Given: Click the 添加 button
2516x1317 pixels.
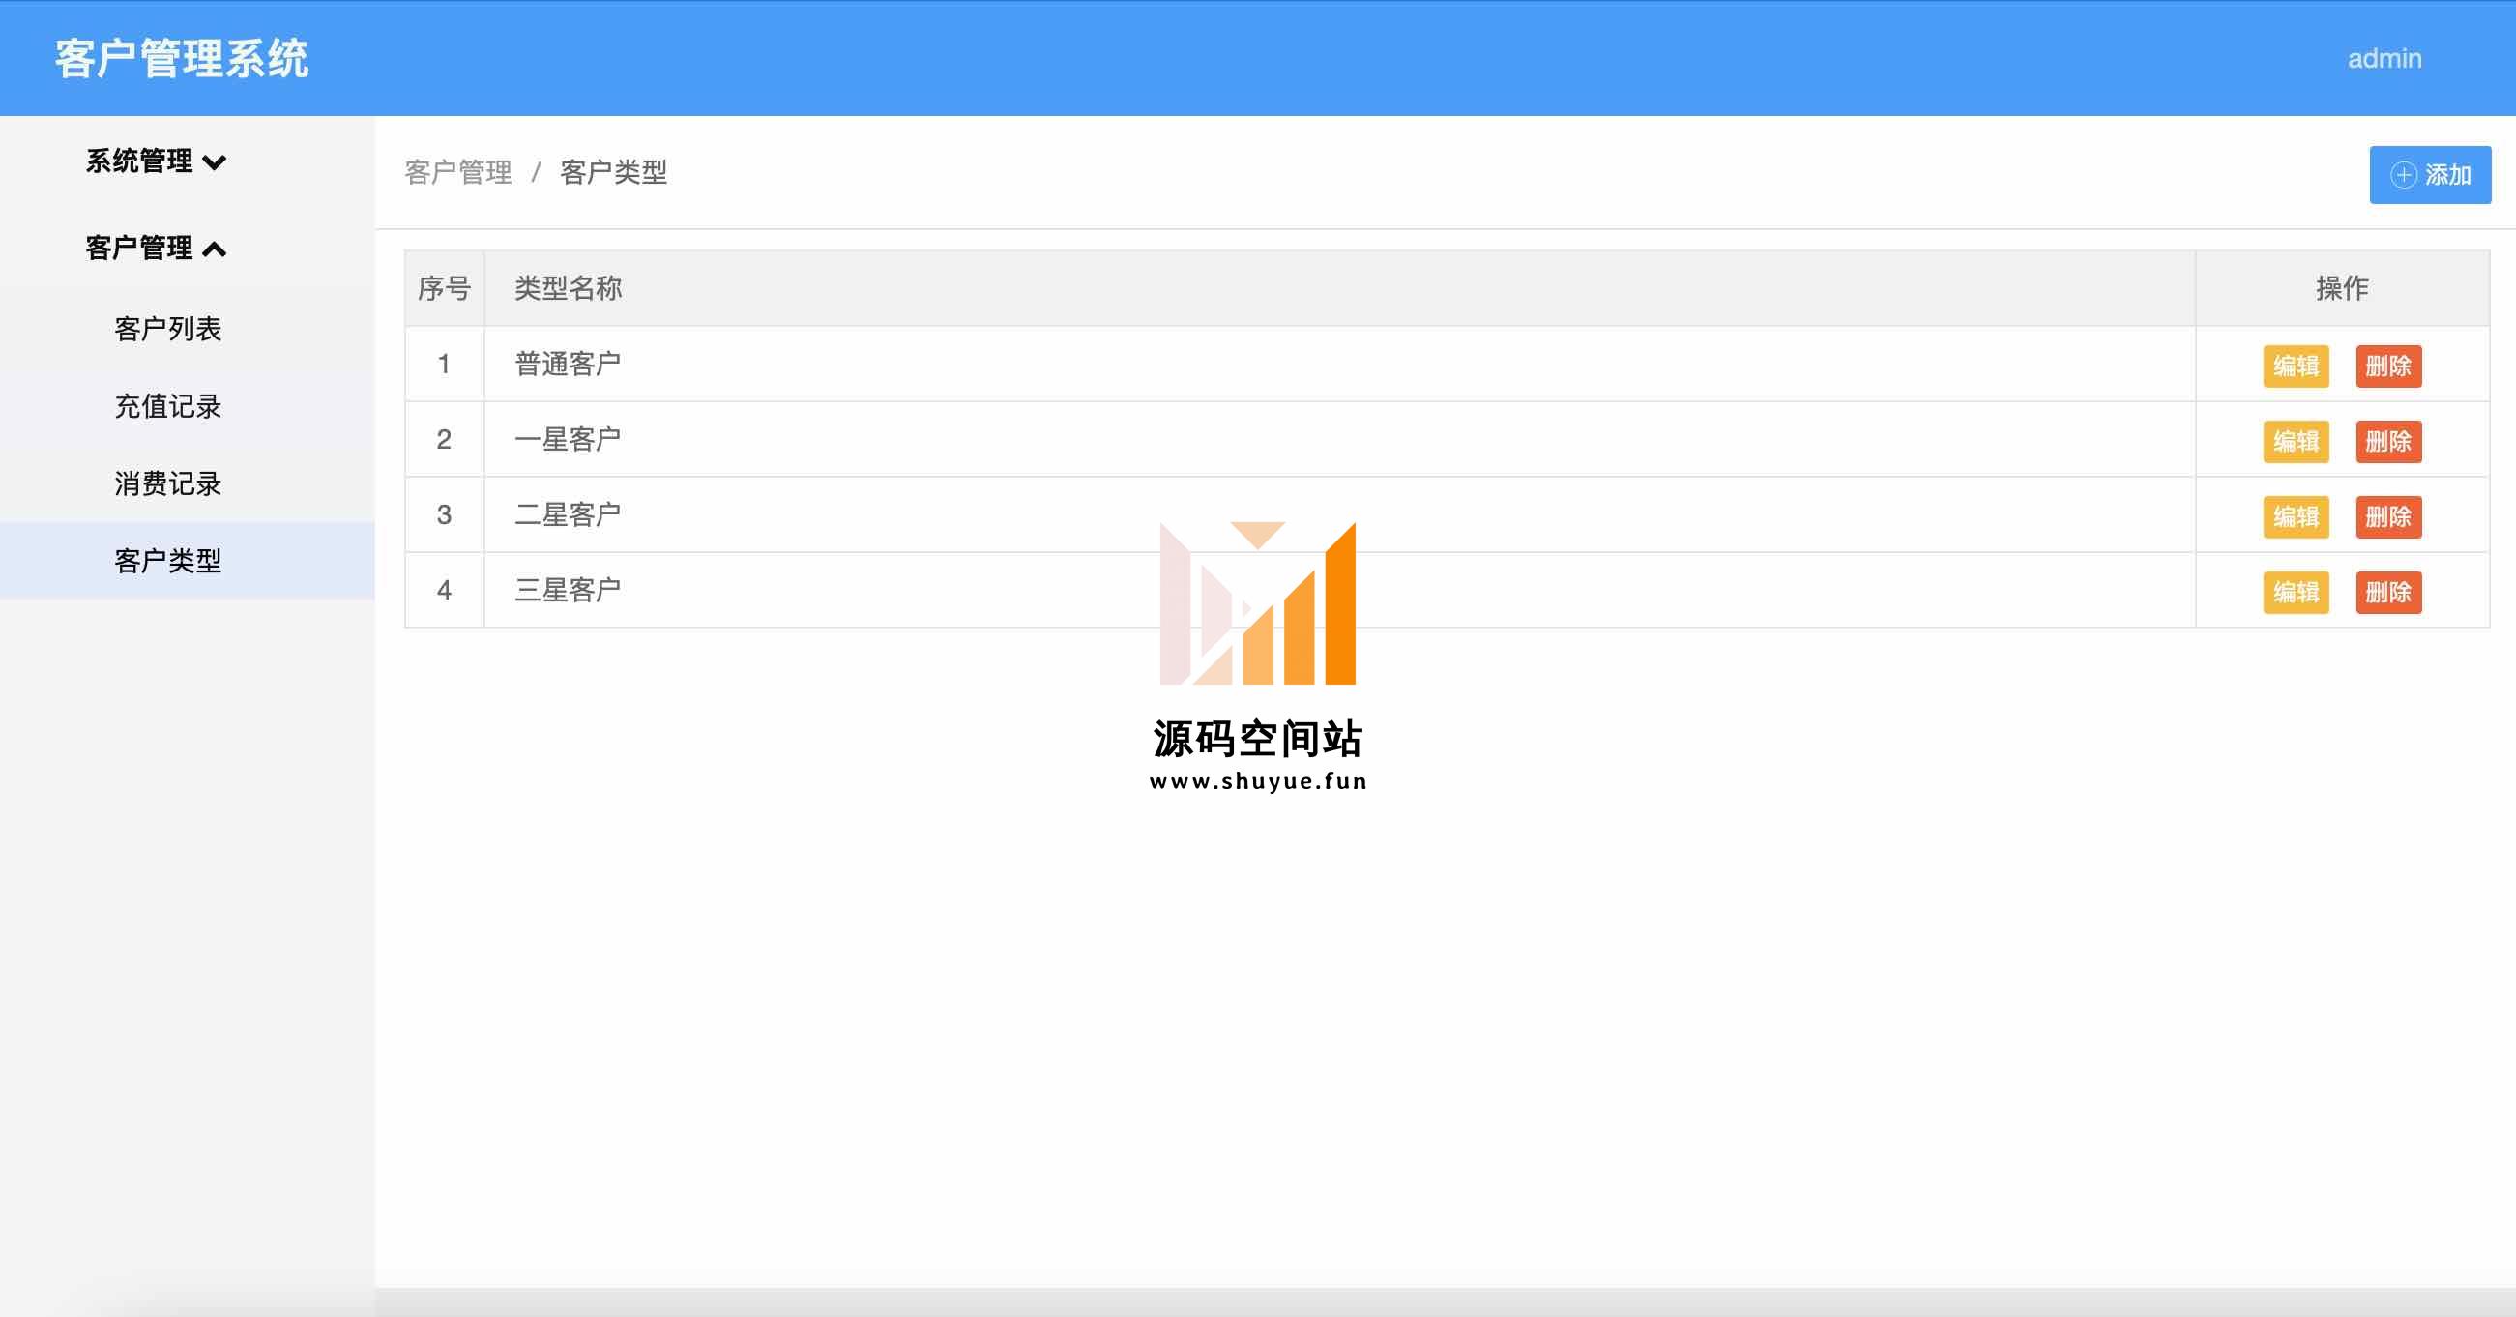Looking at the screenshot, I should click(x=2430, y=175).
